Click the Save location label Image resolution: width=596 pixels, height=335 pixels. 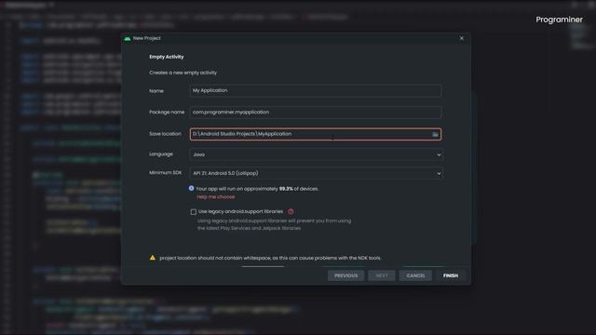(165, 134)
